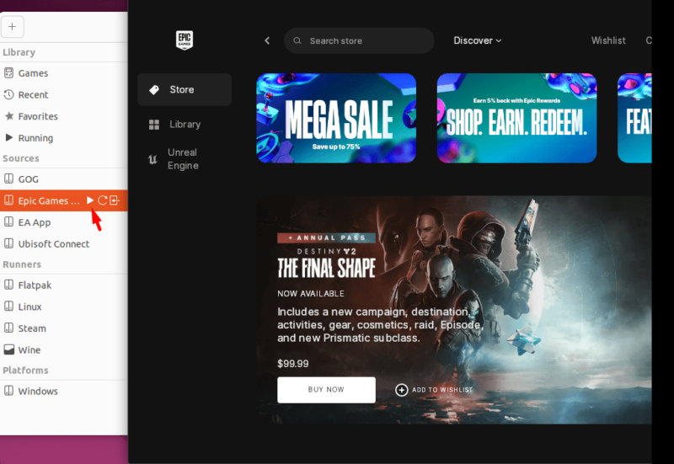Click the Flatpak runner icon

pyautogui.click(x=8, y=285)
